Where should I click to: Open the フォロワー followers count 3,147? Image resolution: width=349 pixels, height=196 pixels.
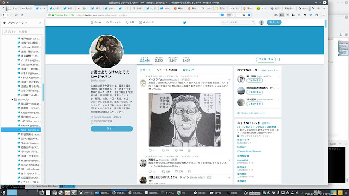point(173,59)
